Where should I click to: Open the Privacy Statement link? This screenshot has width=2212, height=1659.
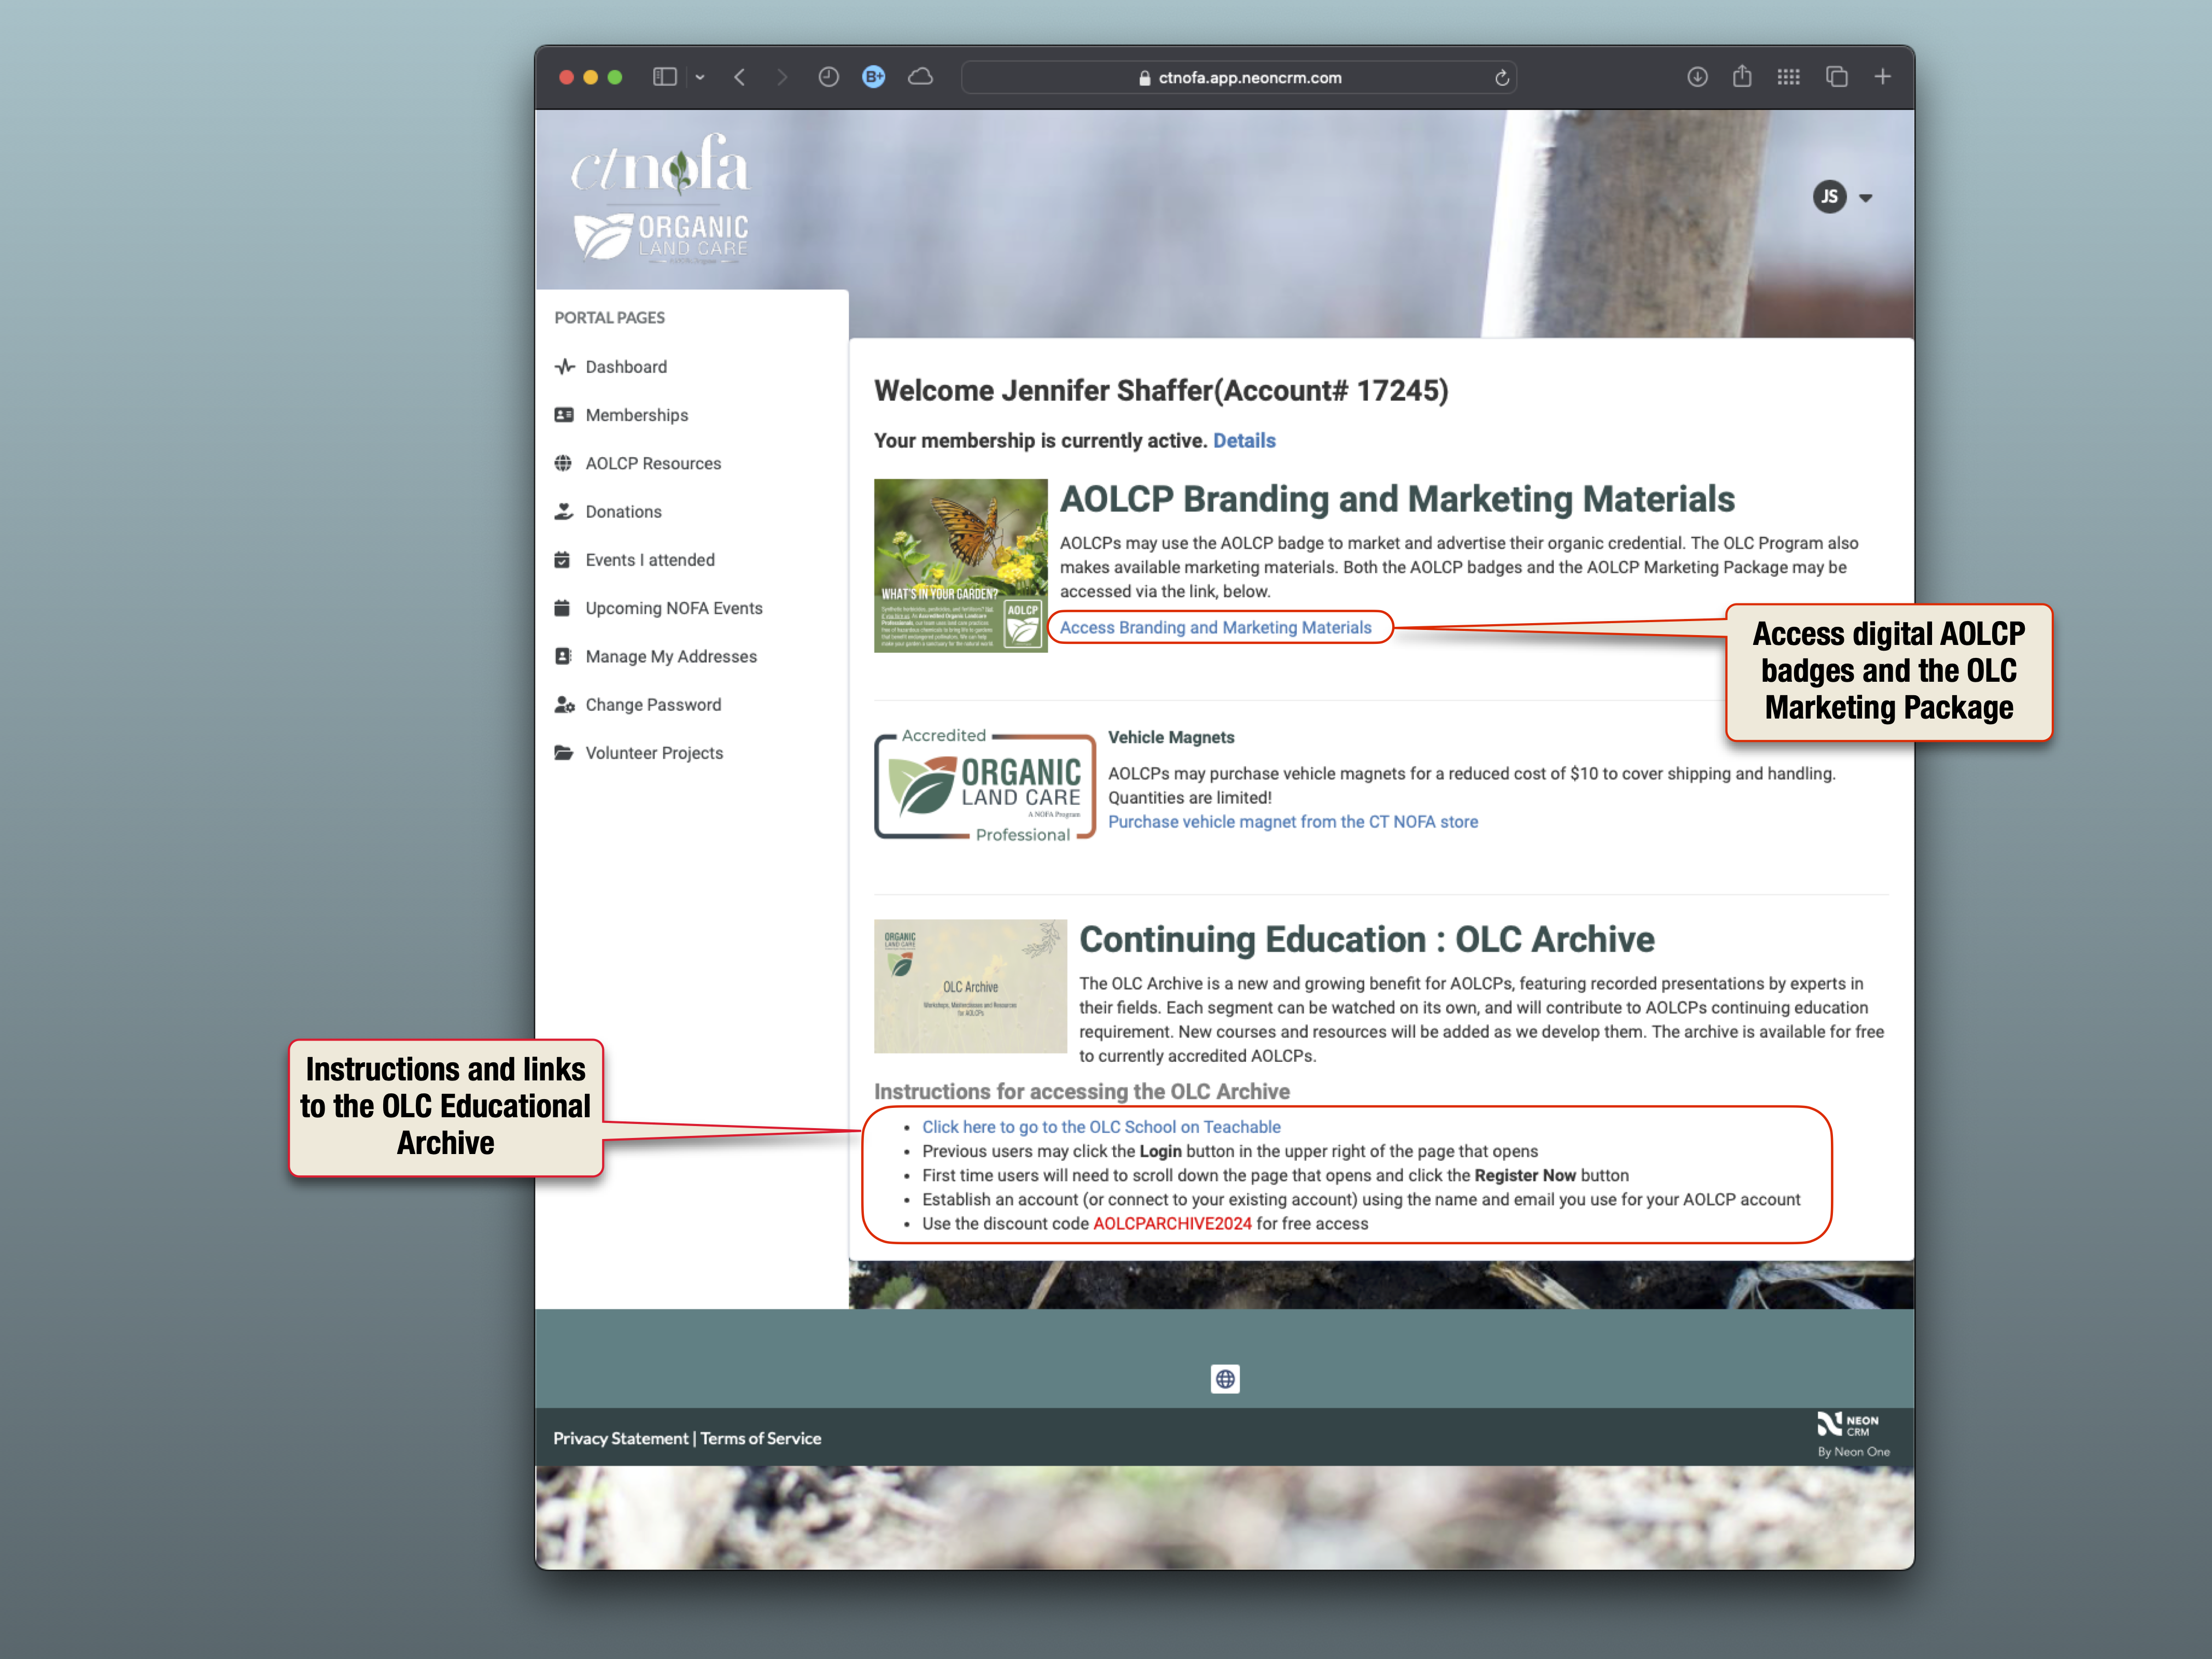pyautogui.click(x=621, y=1439)
